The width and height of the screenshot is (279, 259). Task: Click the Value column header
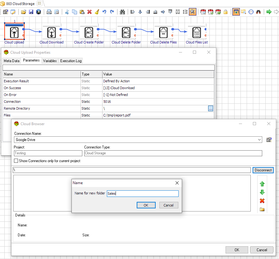coord(158,74)
